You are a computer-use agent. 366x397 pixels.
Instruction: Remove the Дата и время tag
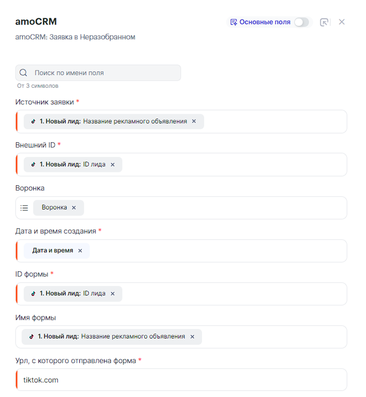point(80,251)
